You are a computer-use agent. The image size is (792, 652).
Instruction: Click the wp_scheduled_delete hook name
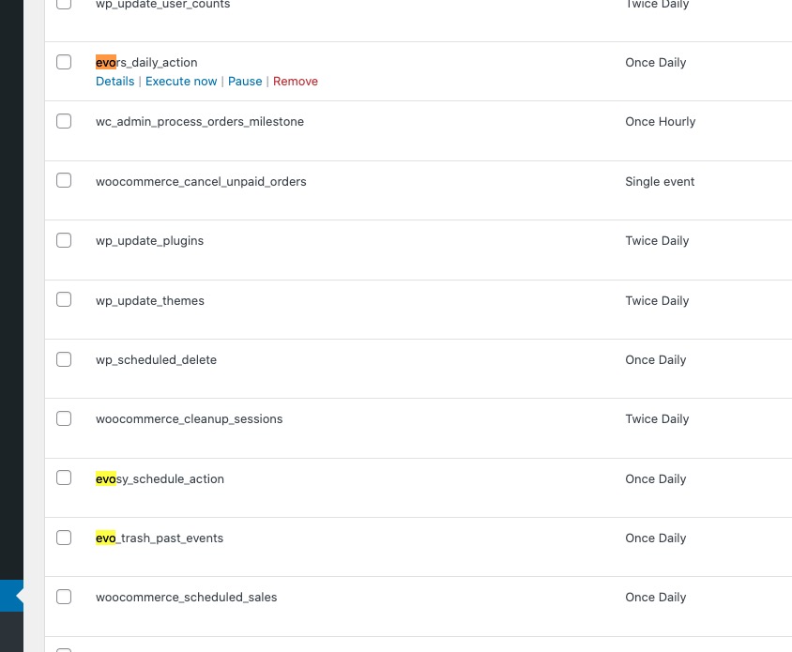[156, 359]
